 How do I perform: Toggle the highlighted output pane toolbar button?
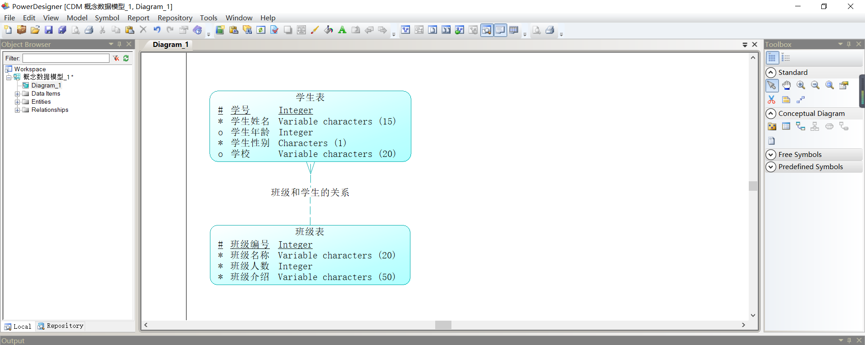tap(501, 30)
